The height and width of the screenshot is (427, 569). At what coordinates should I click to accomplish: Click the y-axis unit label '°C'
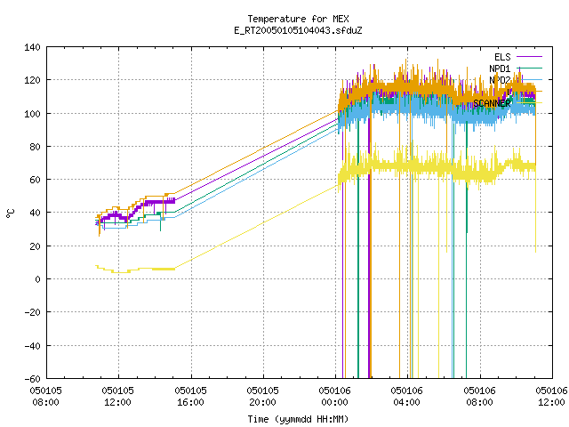[11, 213]
